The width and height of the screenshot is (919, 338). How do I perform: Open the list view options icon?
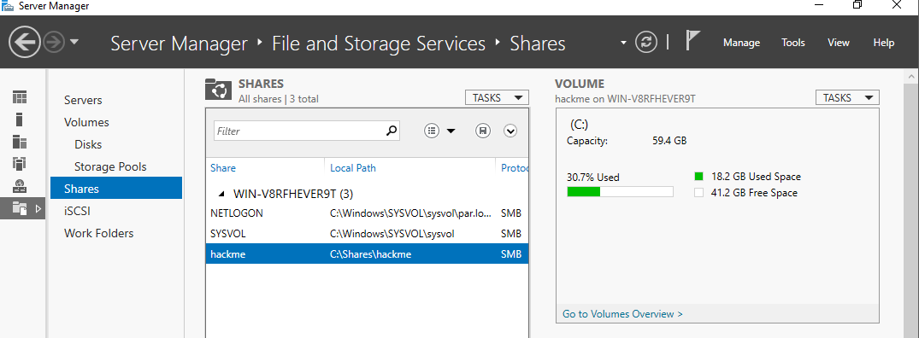coord(432,131)
